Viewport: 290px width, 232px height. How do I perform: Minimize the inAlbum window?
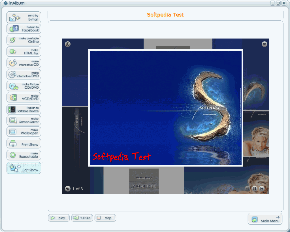point(272,3)
